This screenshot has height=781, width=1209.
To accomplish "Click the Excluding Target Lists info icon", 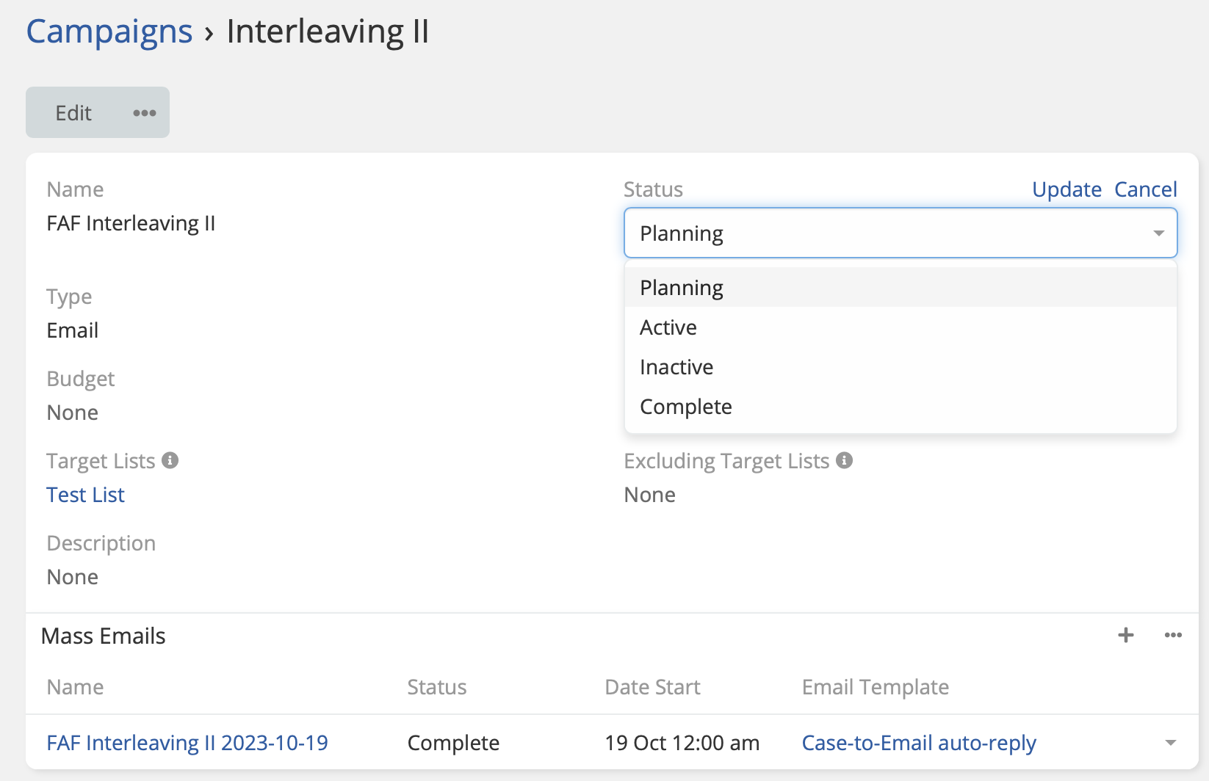I will click(x=845, y=460).
